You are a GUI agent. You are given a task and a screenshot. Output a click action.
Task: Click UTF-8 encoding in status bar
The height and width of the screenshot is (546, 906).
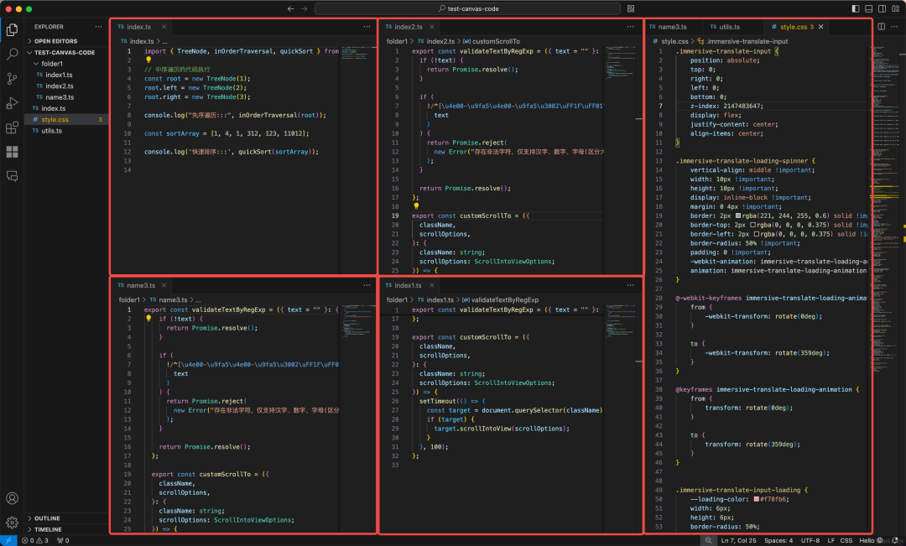[x=810, y=541]
